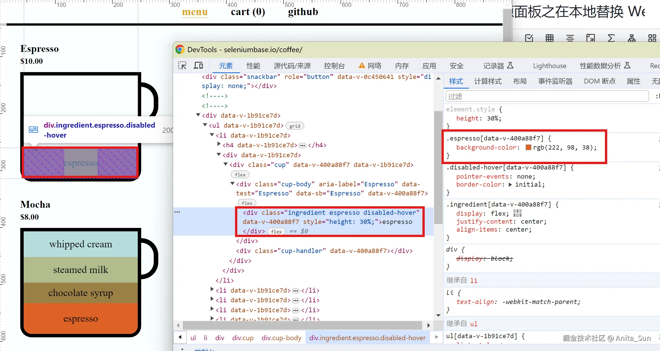Activate the inspect element picker icon
660x351 pixels.
[x=182, y=66]
